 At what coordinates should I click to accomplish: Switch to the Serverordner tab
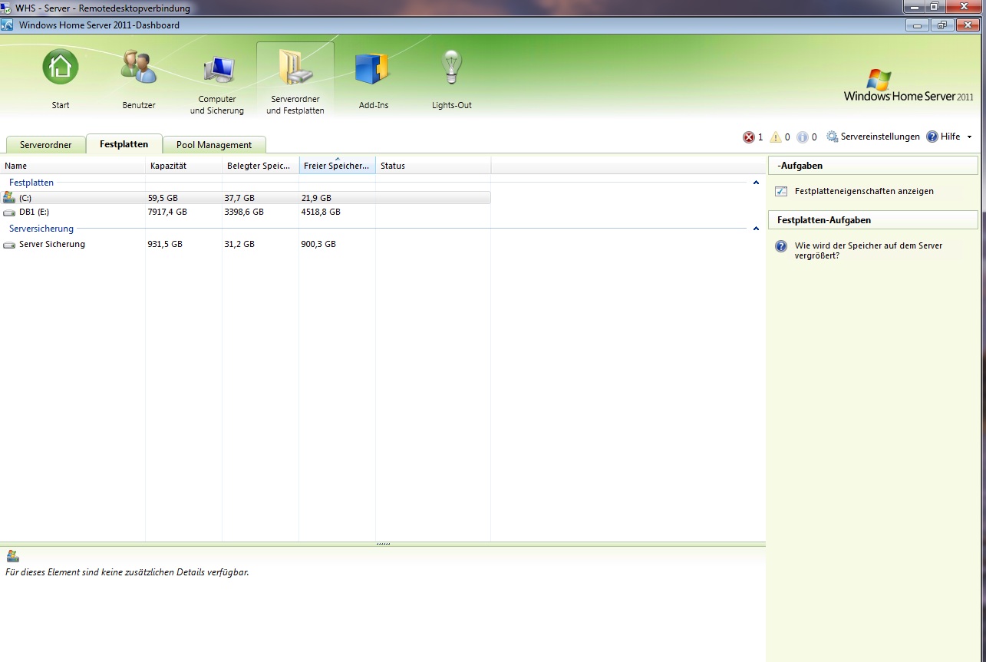click(x=46, y=144)
